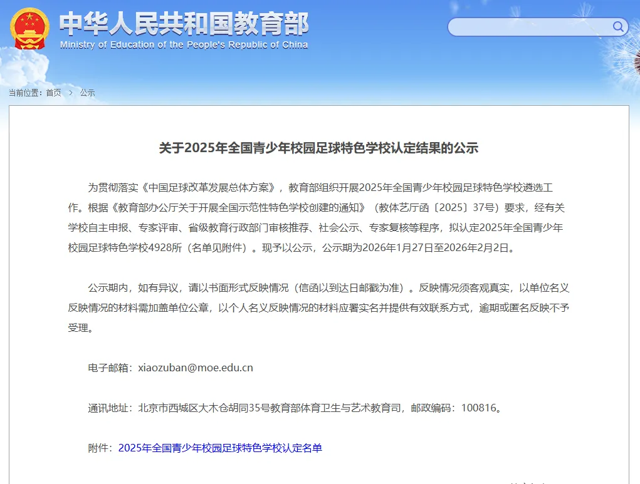Click the magnifier search icon
The width and height of the screenshot is (640, 484).
click(x=618, y=26)
